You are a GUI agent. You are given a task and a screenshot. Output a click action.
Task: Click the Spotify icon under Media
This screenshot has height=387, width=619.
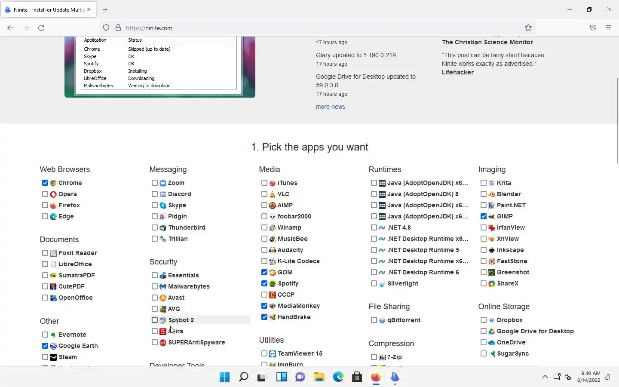point(273,283)
